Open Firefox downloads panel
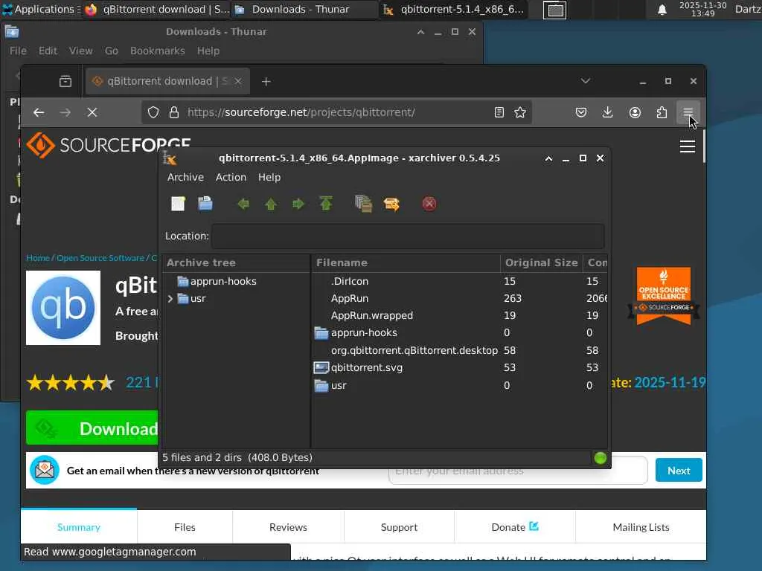 click(607, 113)
